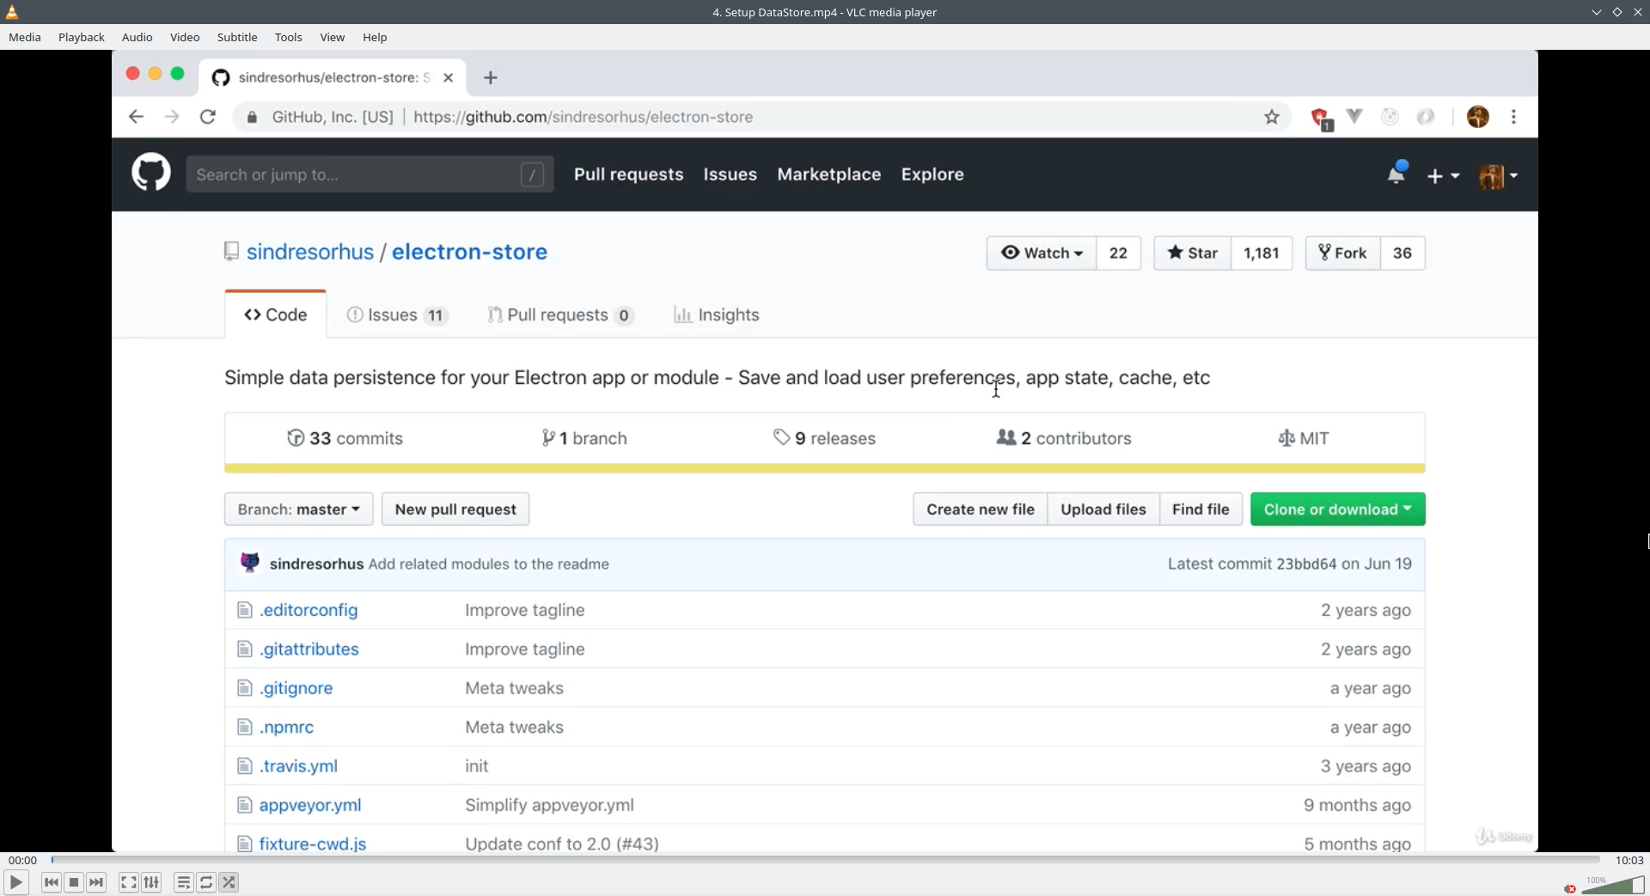Image resolution: width=1650 pixels, height=896 pixels.
Task: Open the Subtitle menu
Action: pos(237,37)
